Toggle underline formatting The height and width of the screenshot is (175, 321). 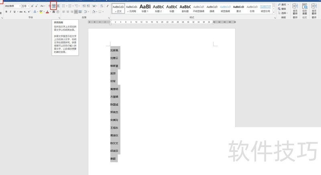pyautogui.click(x=14, y=12)
